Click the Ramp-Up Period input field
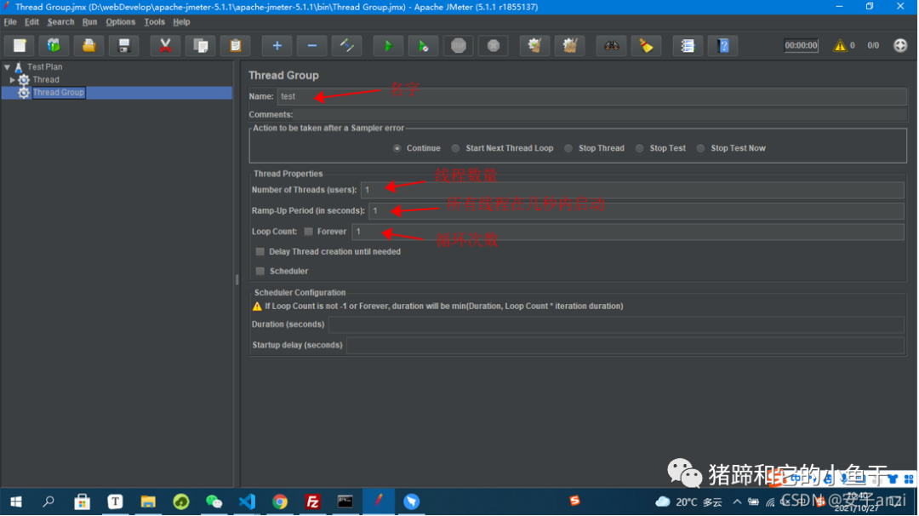This screenshot has width=919, height=516. pyautogui.click(x=636, y=210)
